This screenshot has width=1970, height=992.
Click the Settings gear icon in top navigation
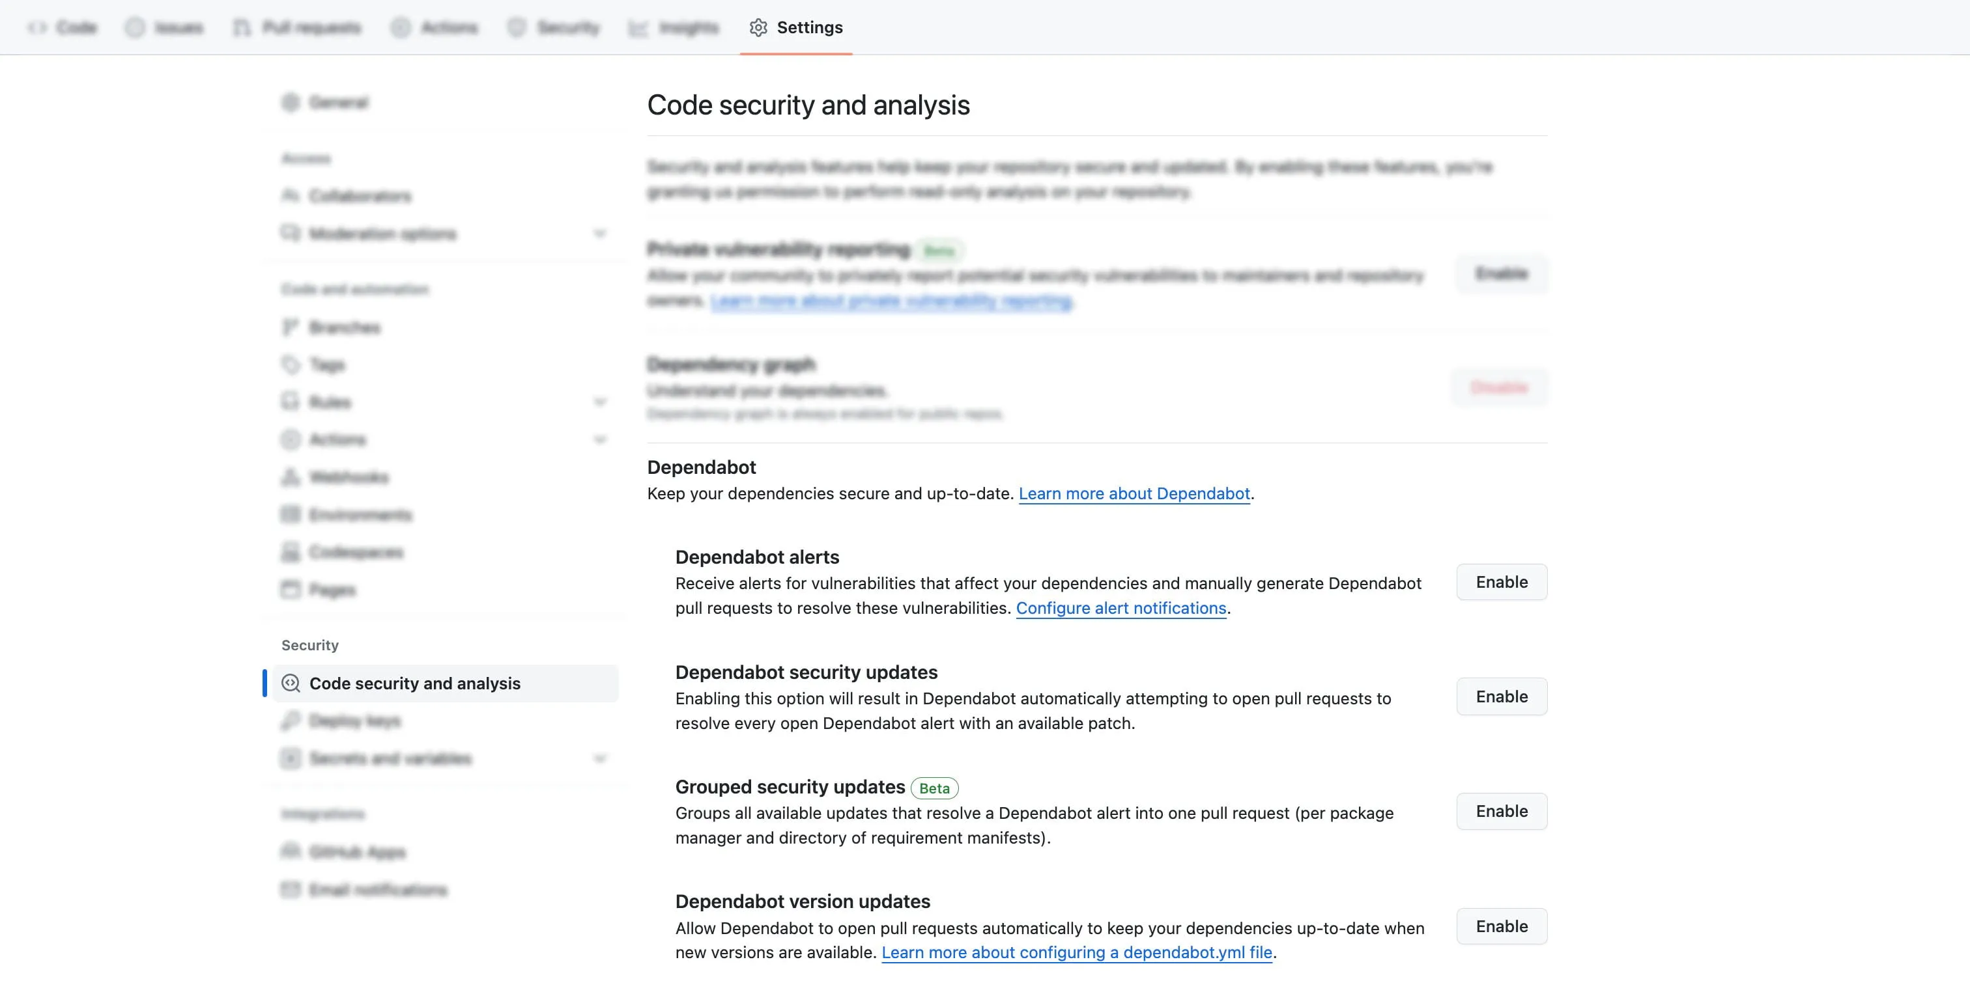758,27
